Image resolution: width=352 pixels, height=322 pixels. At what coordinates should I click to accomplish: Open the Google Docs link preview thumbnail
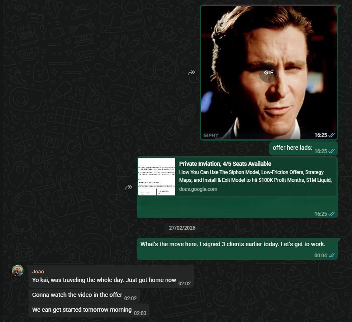point(156,176)
